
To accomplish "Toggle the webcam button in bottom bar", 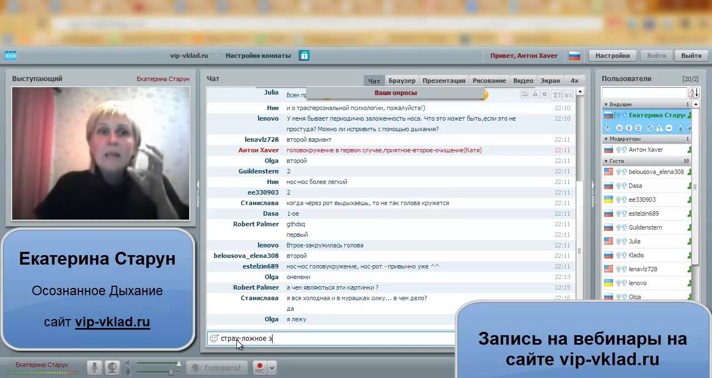I will point(112,367).
